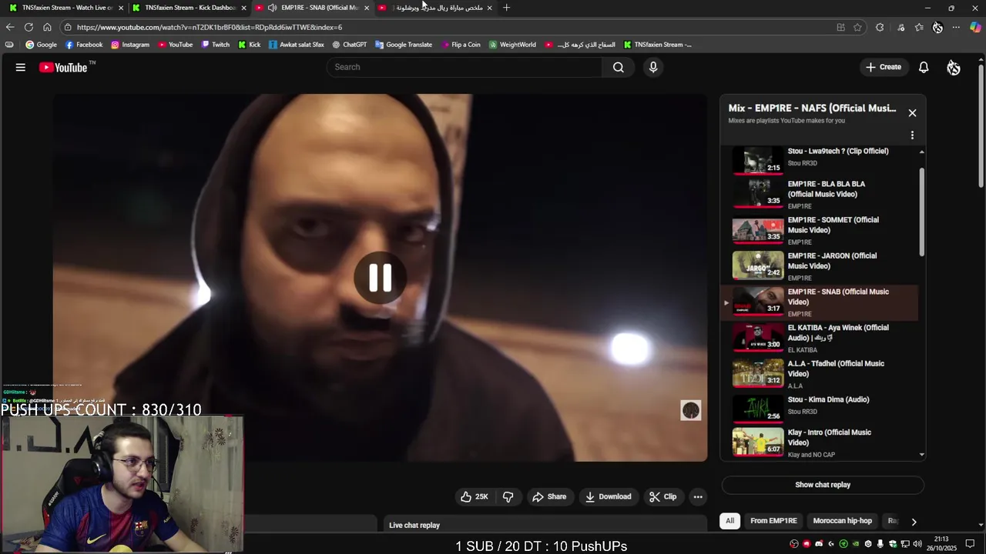The image size is (986, 554).
Task: Open a new browser tab
Action: 506,8
